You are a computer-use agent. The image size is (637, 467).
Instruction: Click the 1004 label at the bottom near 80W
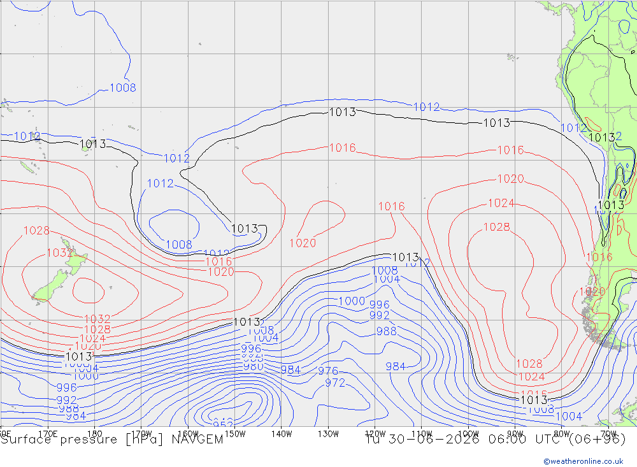click(569, 416)
